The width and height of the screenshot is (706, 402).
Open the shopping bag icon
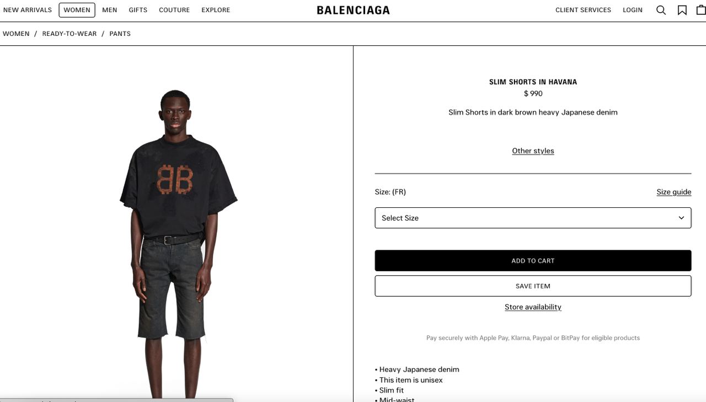[701, 10]
